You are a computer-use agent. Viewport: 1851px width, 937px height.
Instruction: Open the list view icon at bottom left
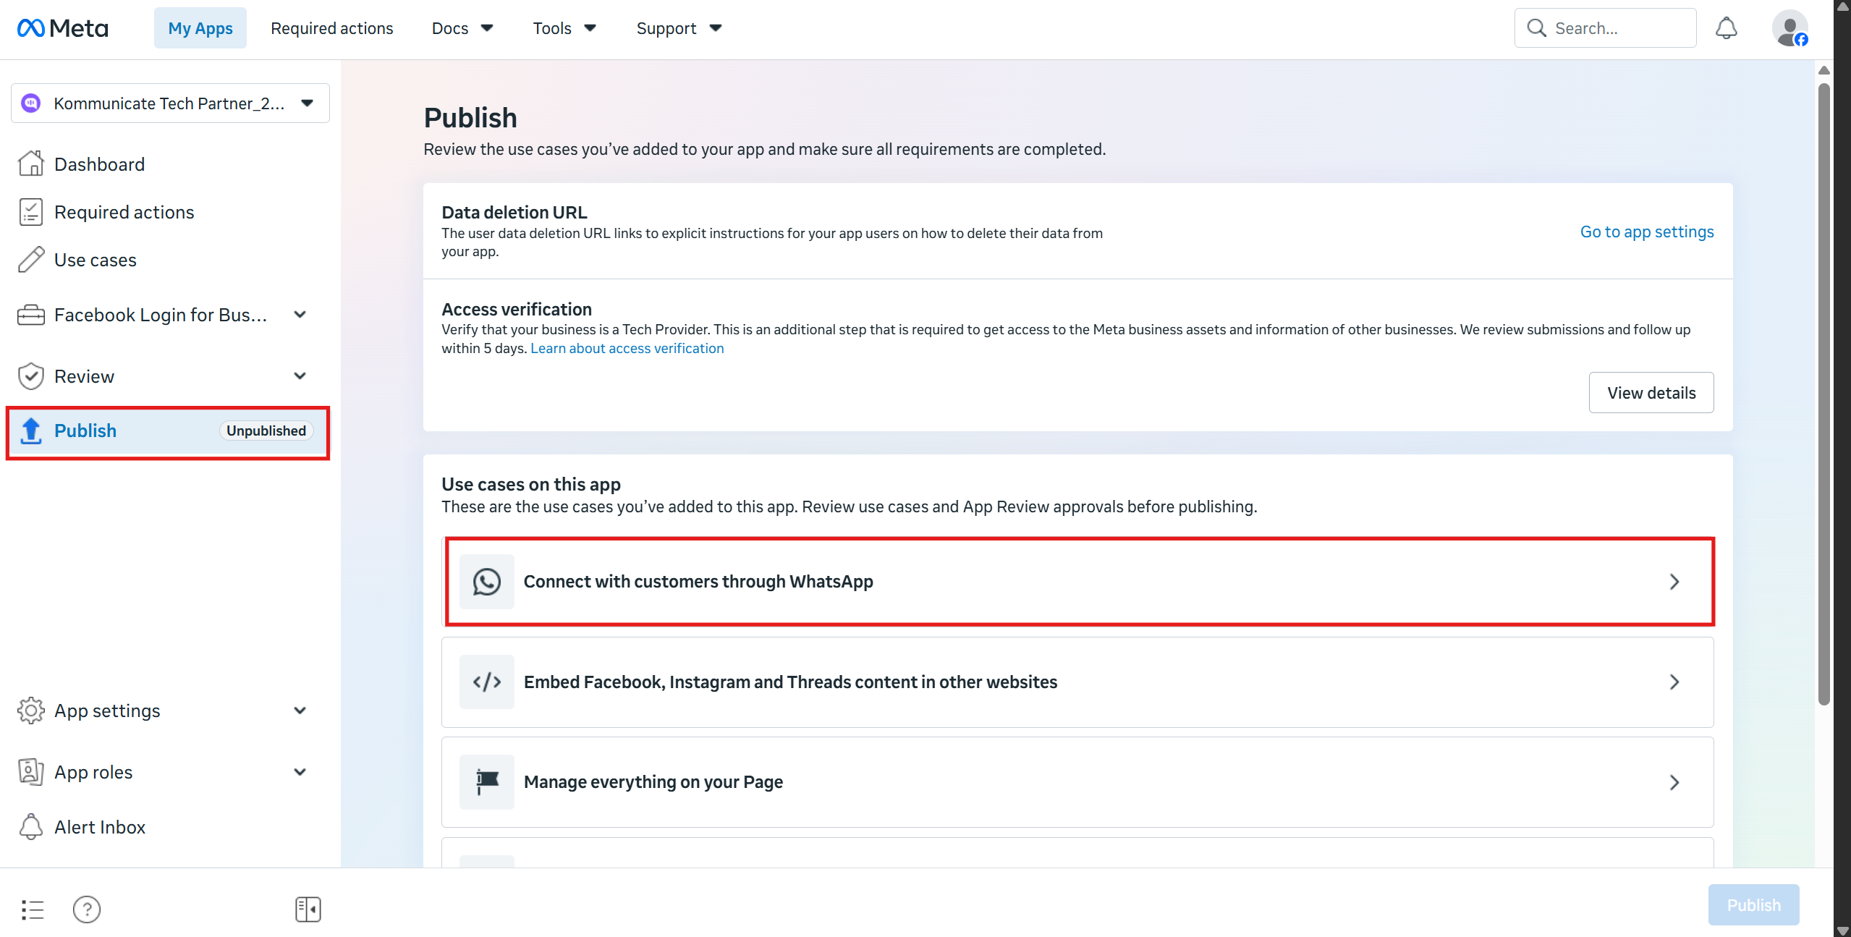pos(33,910)
